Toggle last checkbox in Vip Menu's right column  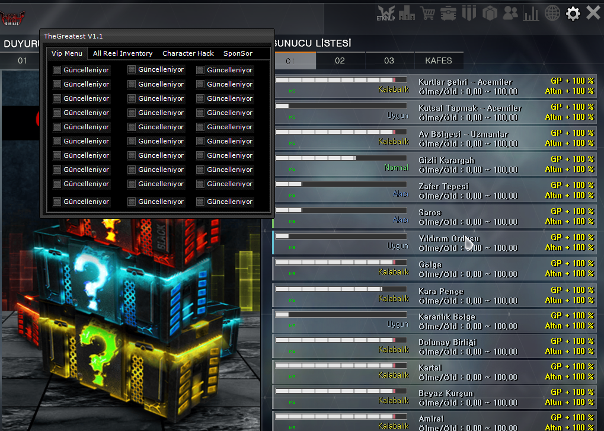click(200, 202)
